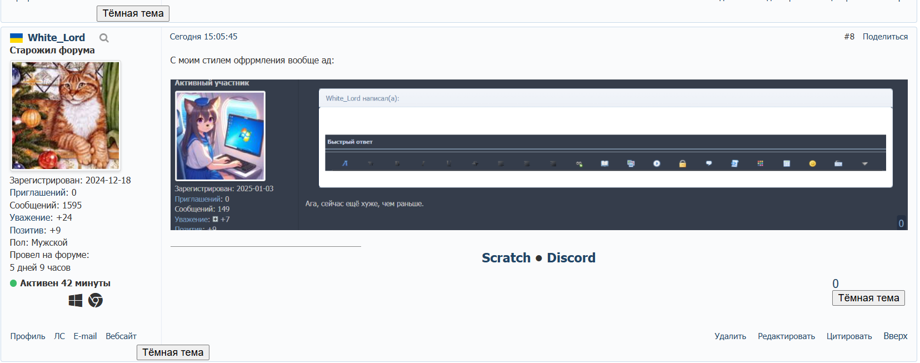This screenshot has height=363, width=920.
Task: Open White_Lord's cat avatar picture
Action: tap(66, 116)
